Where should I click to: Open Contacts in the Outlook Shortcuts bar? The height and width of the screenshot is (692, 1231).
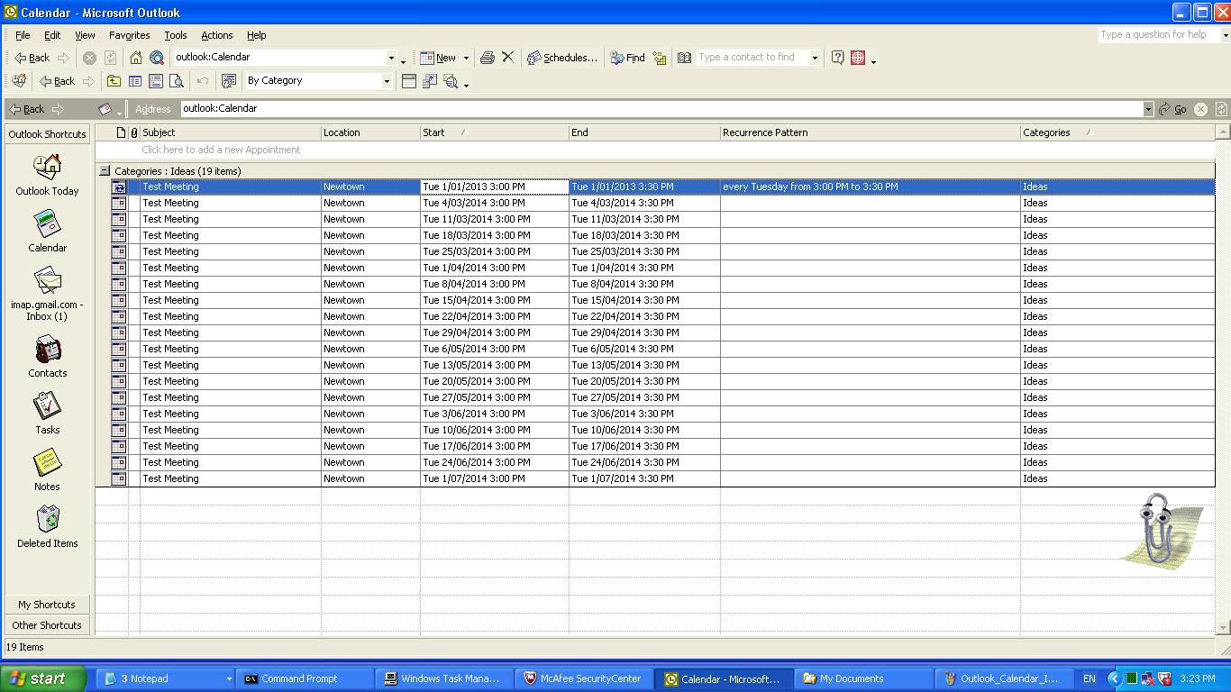(x=47, y=357)
